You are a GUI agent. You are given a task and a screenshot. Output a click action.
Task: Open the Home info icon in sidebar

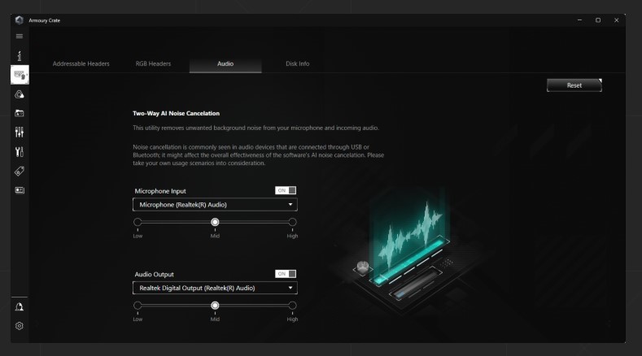click(x=20, y=55)
